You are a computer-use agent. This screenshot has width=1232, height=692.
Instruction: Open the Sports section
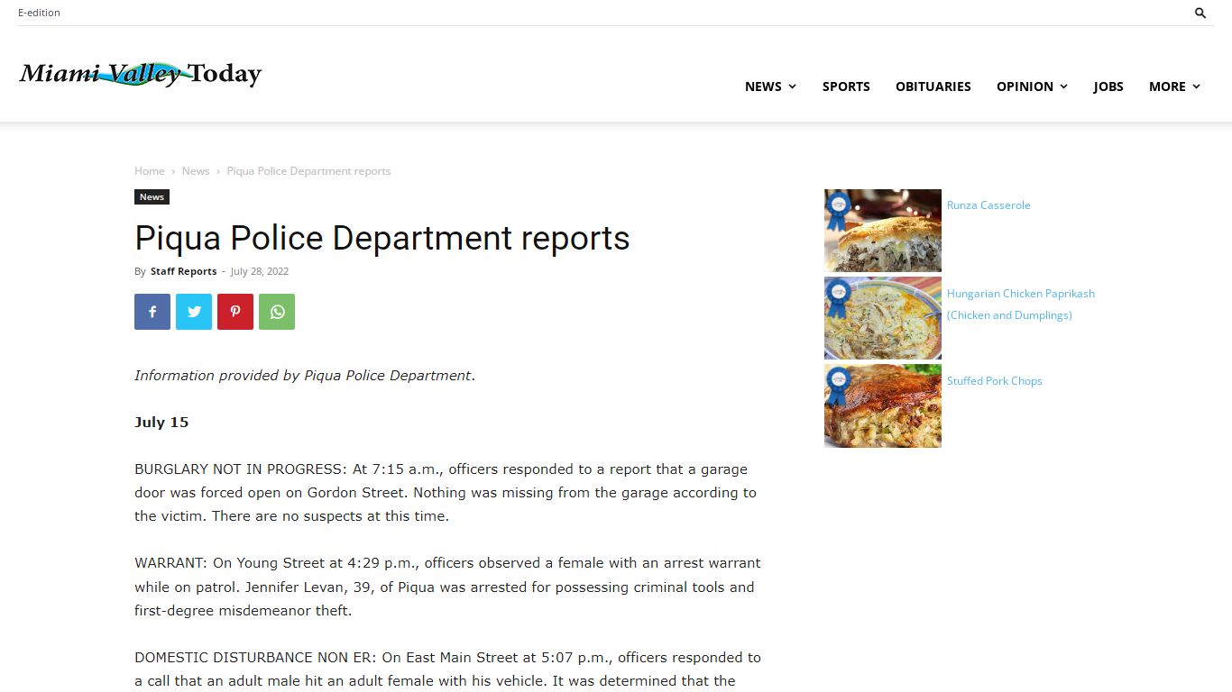[x=846, y=86]
